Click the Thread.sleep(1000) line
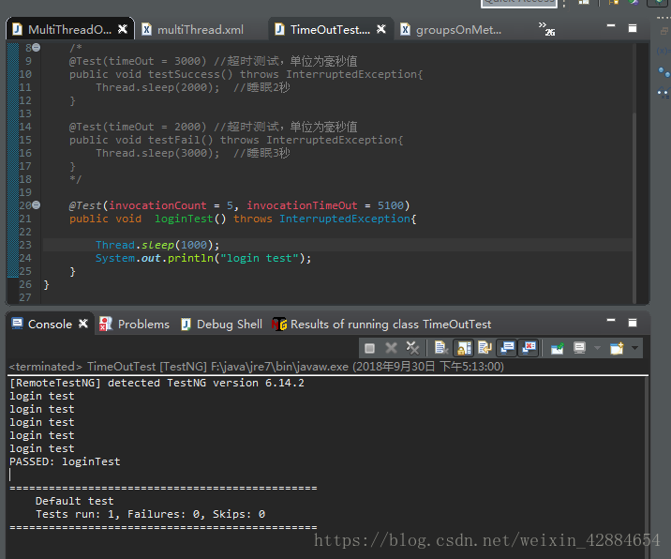The image size is (671, 559). 157,245
